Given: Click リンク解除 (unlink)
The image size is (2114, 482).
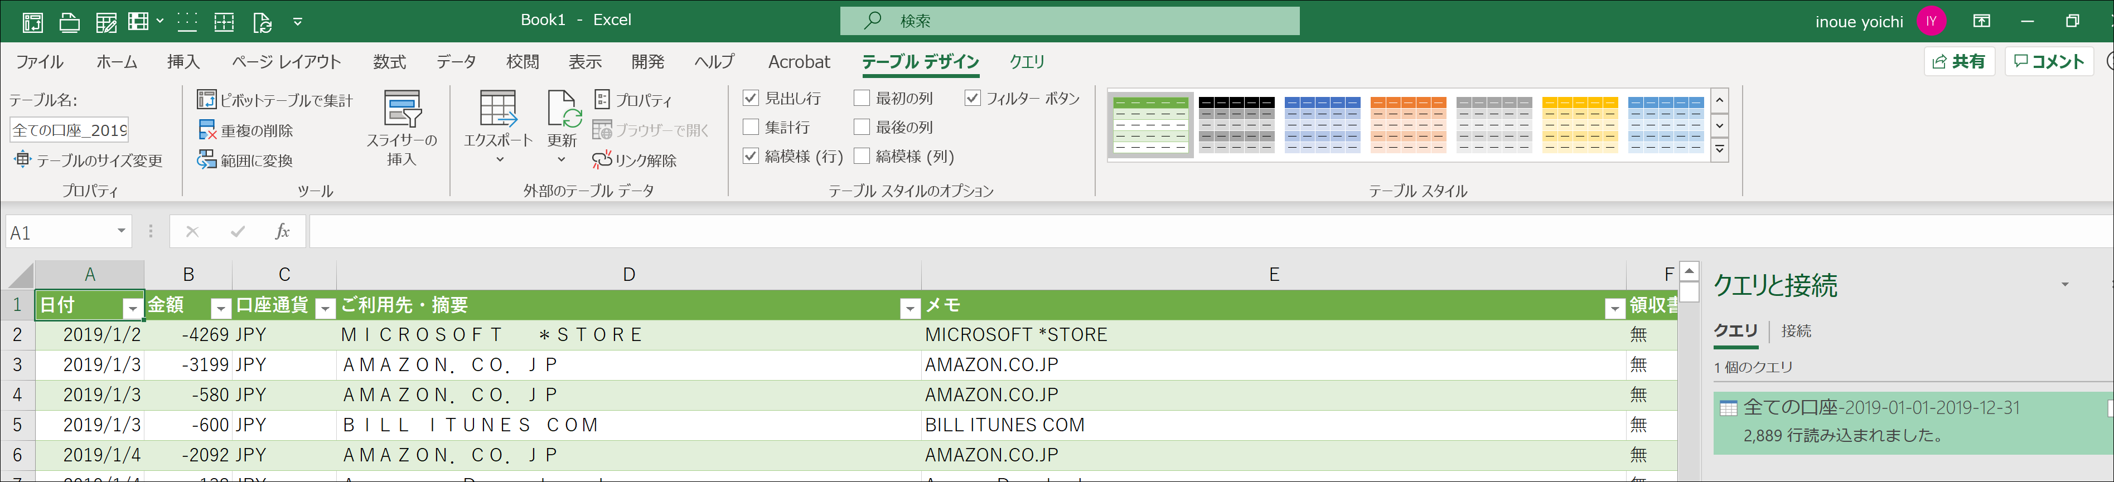Looking at the screenshot, I should coord(635,160).
